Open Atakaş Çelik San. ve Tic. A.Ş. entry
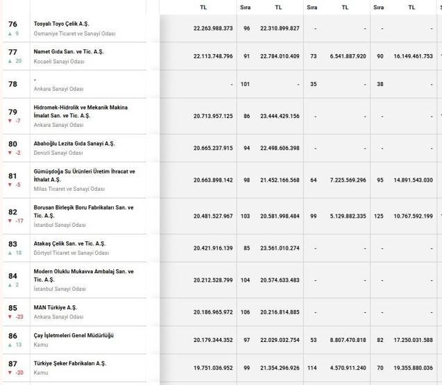This screenshot has width=442, height=385. pos(69,243)
